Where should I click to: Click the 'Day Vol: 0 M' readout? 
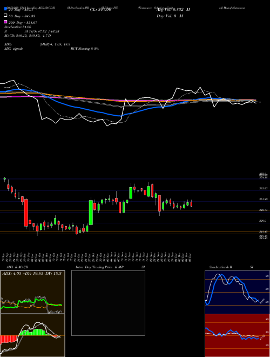pos(170,16)
